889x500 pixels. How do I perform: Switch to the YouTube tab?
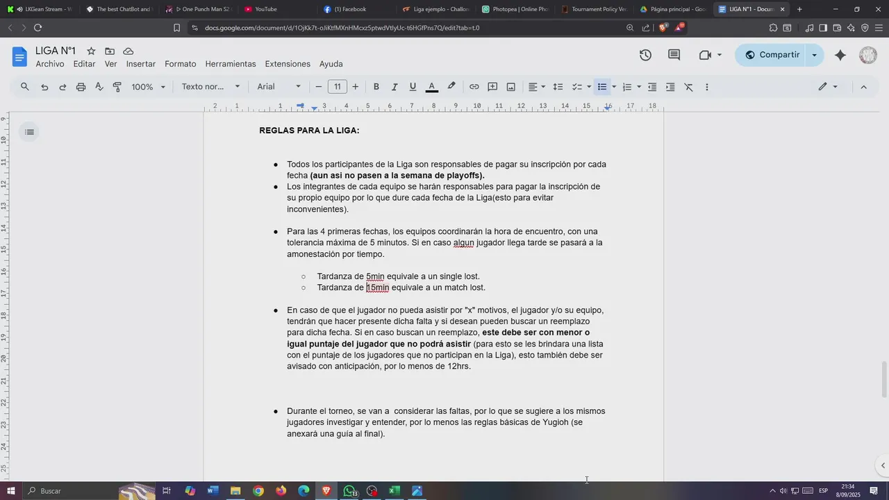(x=274, y=9)
